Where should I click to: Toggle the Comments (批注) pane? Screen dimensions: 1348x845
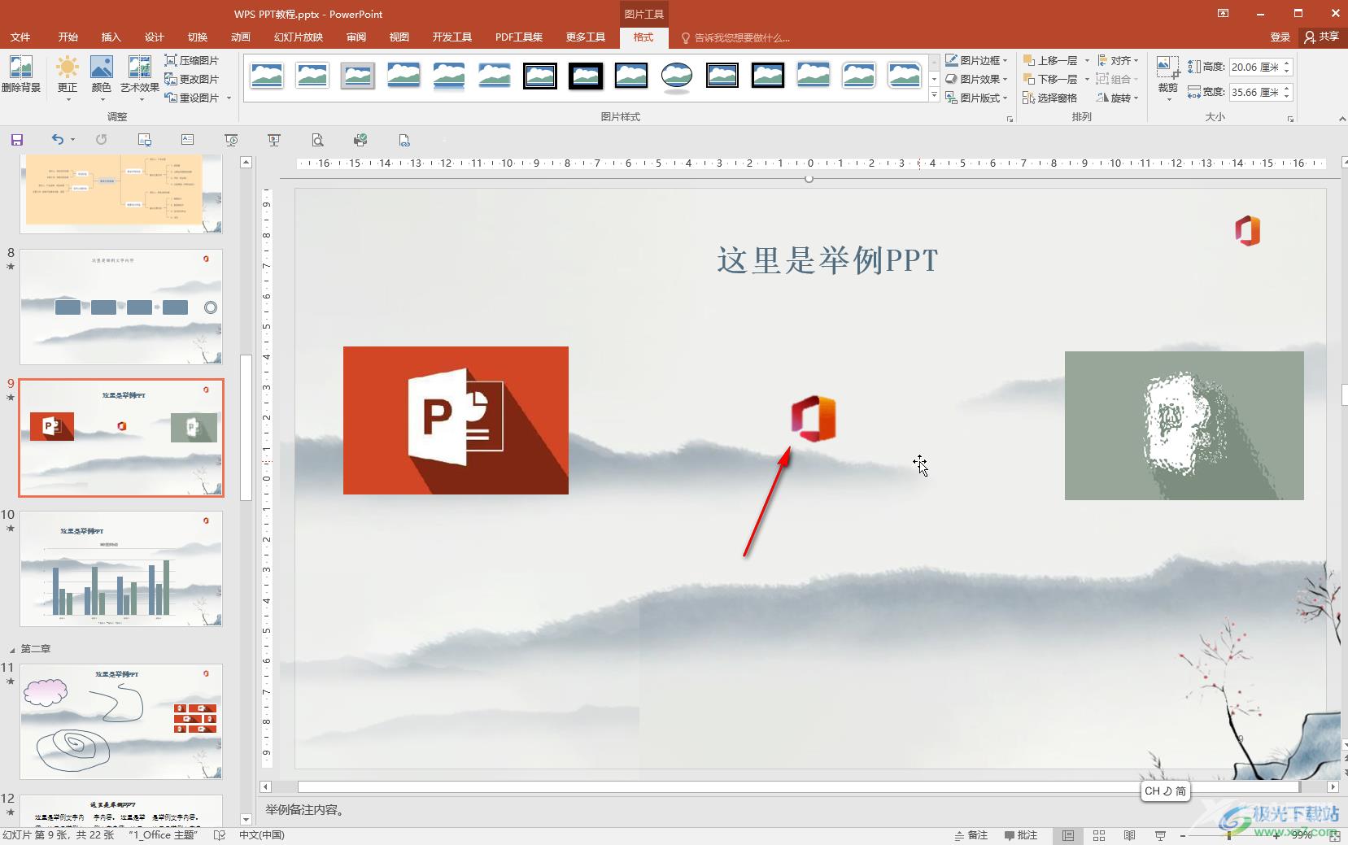pos(1021,835)
